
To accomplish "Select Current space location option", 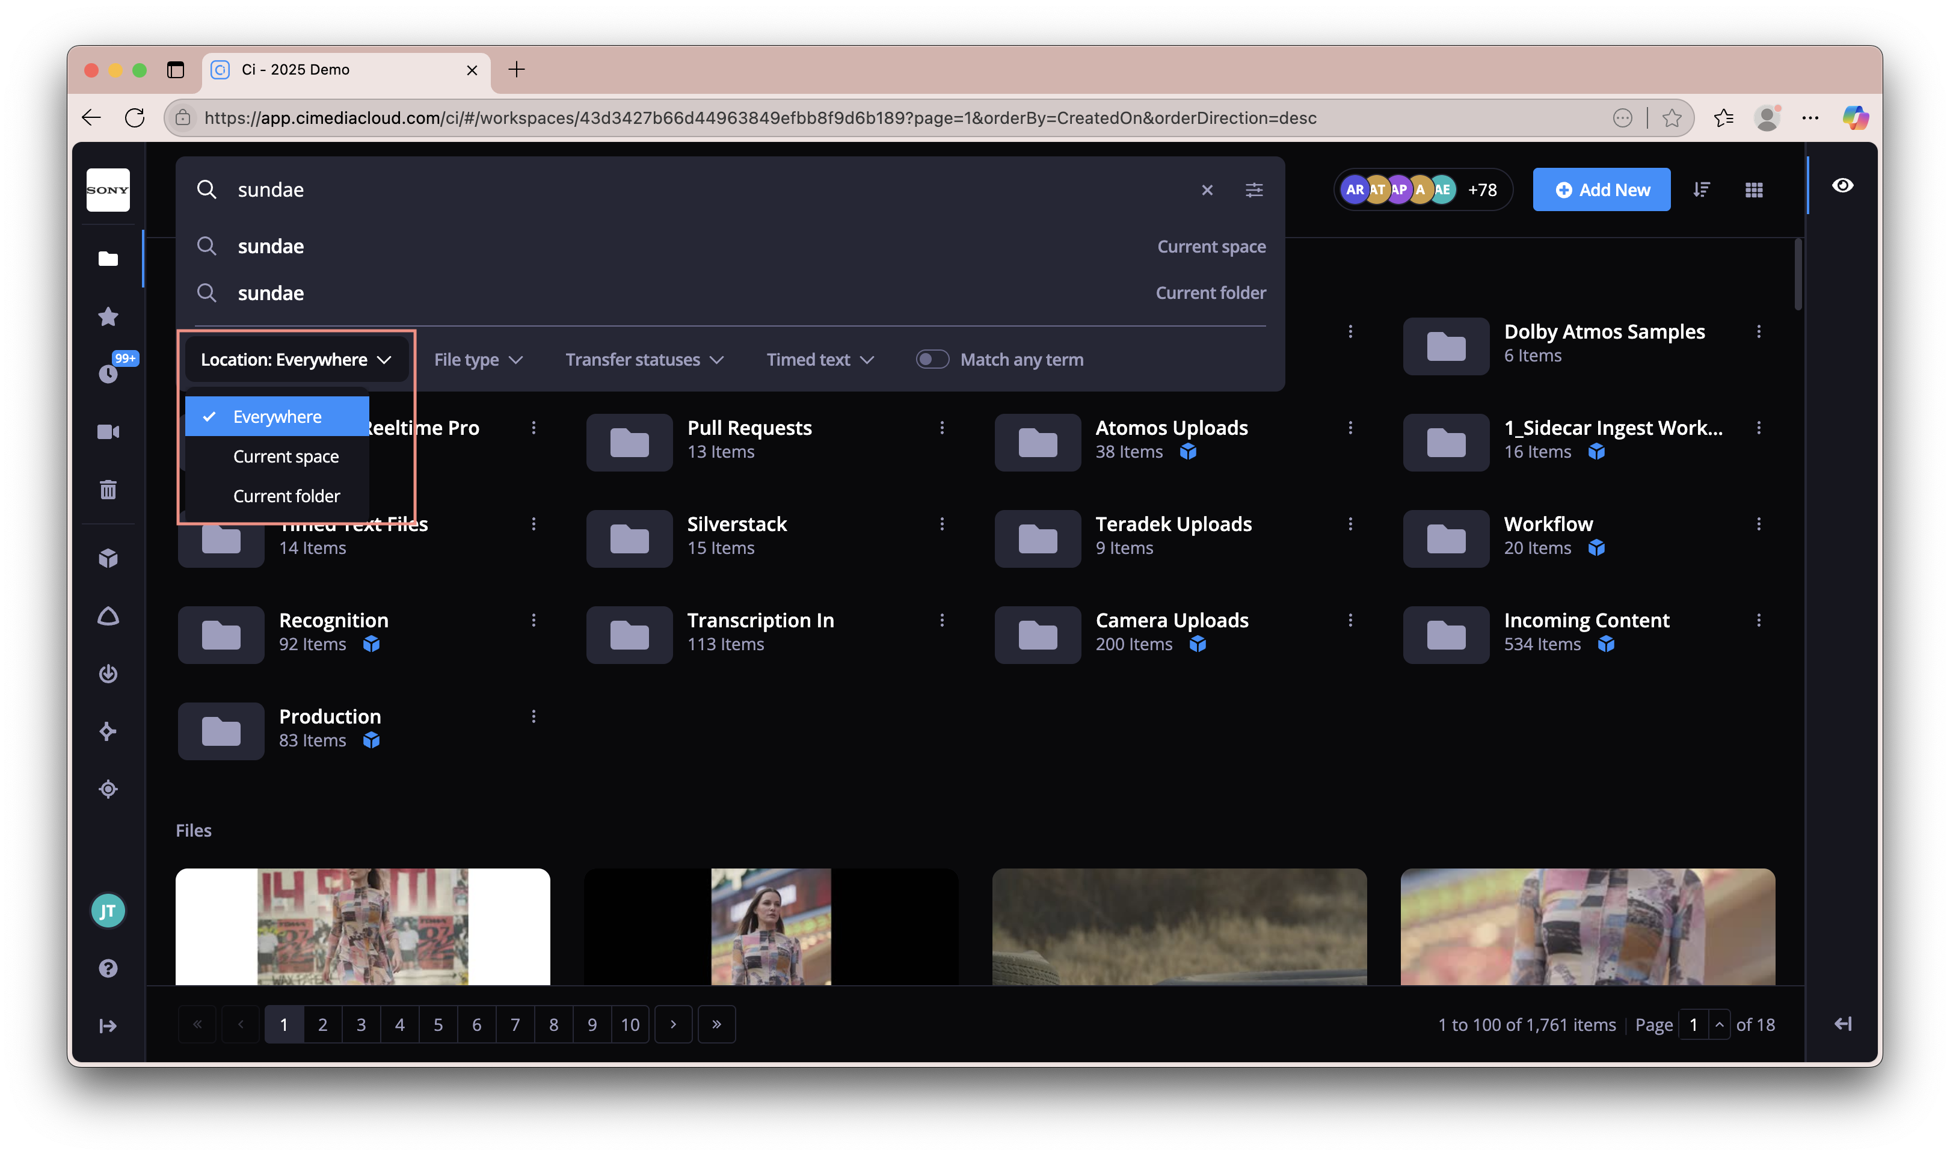I will click(x=277, y=457).
